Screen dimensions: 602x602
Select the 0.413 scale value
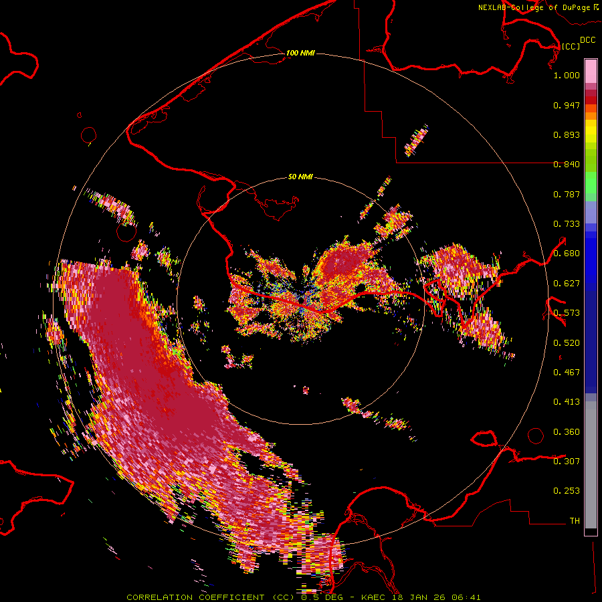[x=567, y=402]
